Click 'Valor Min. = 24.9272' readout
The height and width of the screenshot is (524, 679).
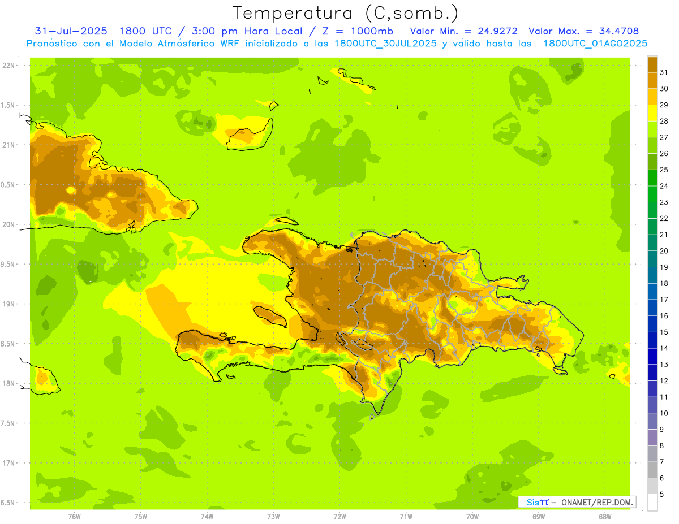point(464,31)
